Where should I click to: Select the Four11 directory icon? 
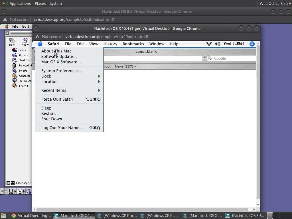[15, 86]
